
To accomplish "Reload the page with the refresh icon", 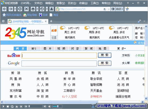I will tap(20, 9).
